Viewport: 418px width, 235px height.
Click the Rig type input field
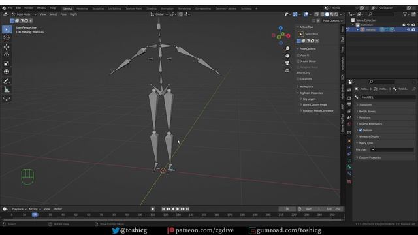click(393, 149)
